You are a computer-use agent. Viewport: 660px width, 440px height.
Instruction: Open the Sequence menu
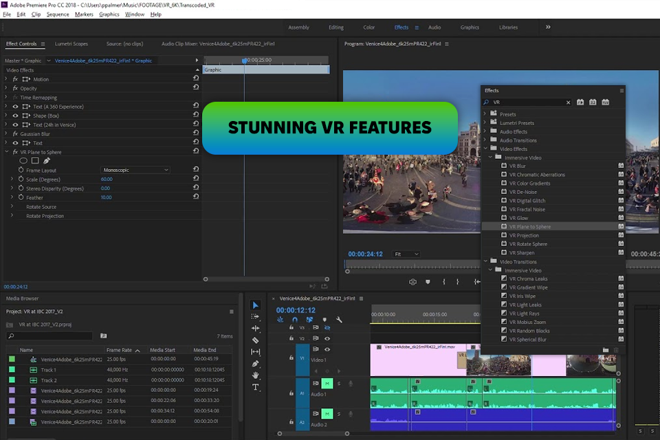point(58,14)
